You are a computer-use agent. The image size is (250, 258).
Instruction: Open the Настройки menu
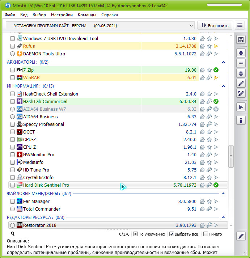point(62,15)
